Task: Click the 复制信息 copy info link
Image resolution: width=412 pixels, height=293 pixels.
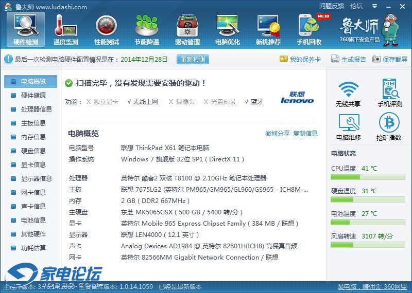Action: (305, 134)
